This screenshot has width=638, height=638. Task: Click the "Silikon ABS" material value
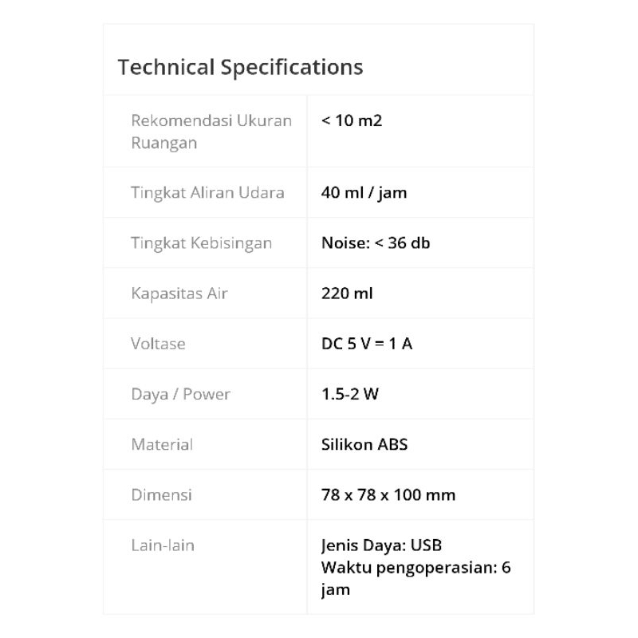tap(364, 444)
